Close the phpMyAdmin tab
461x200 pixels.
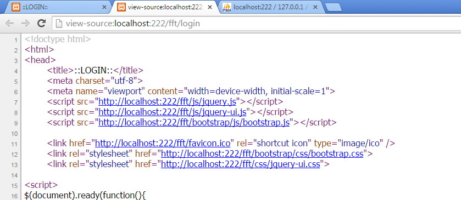tap(315, 7)
